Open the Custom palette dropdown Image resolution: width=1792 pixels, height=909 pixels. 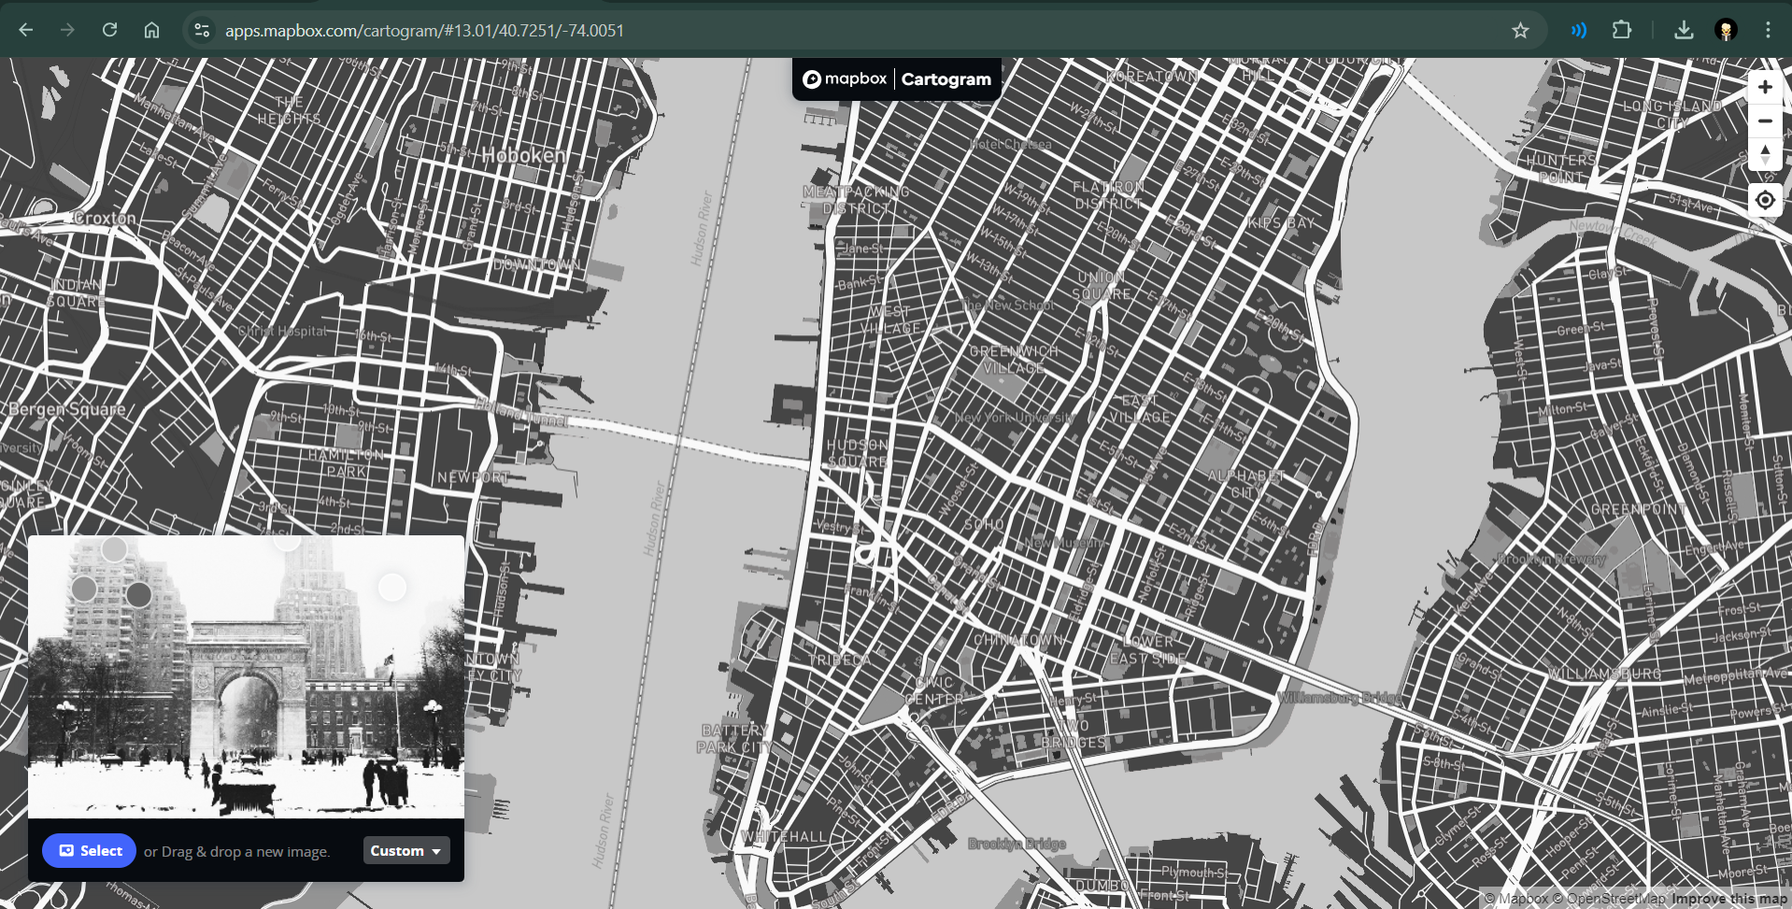(405, 850)
